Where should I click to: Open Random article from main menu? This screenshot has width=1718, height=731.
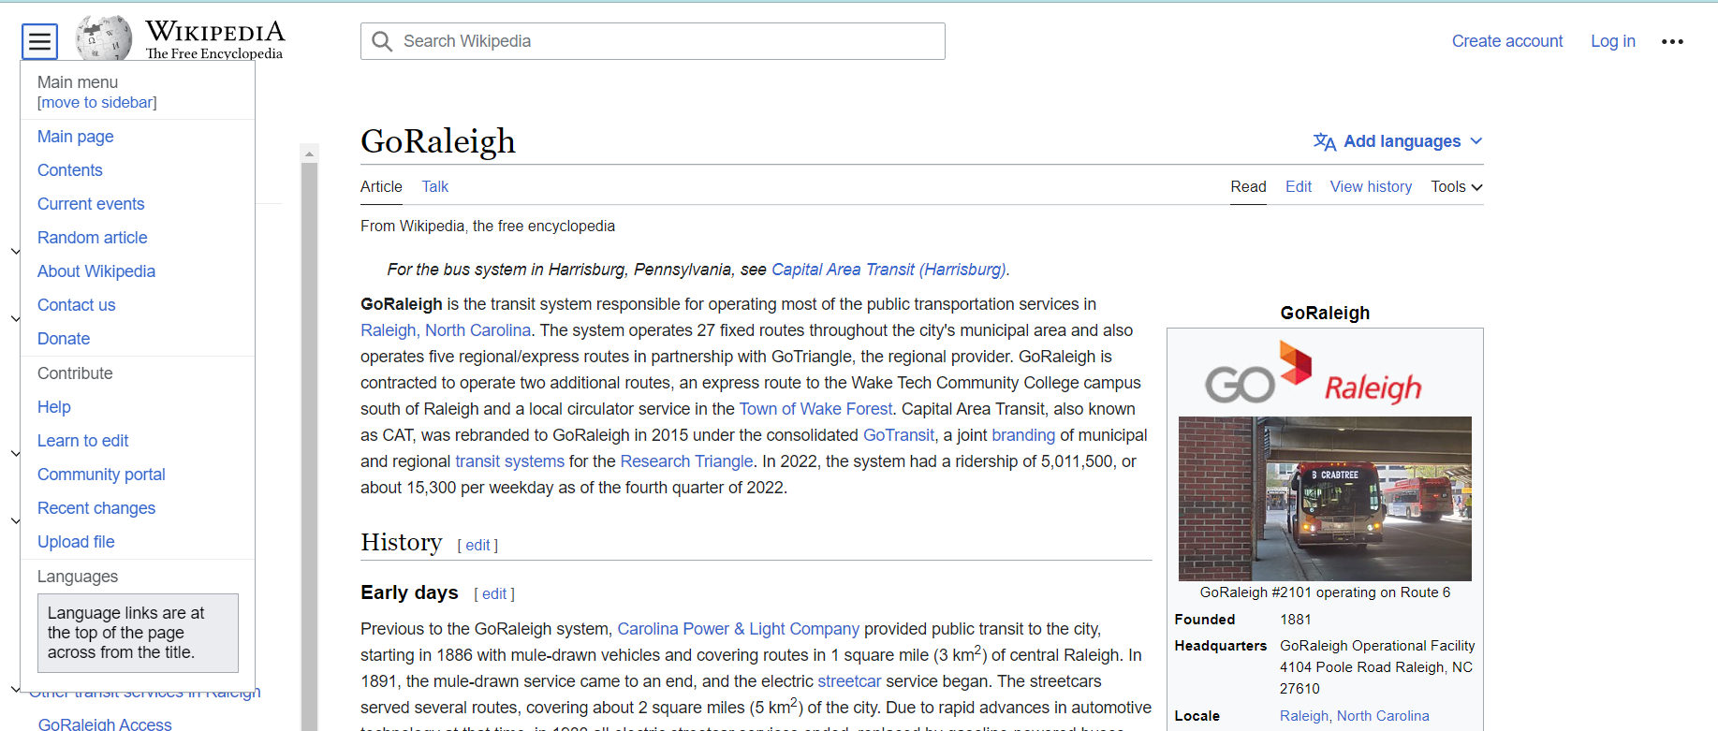(93, 238)
